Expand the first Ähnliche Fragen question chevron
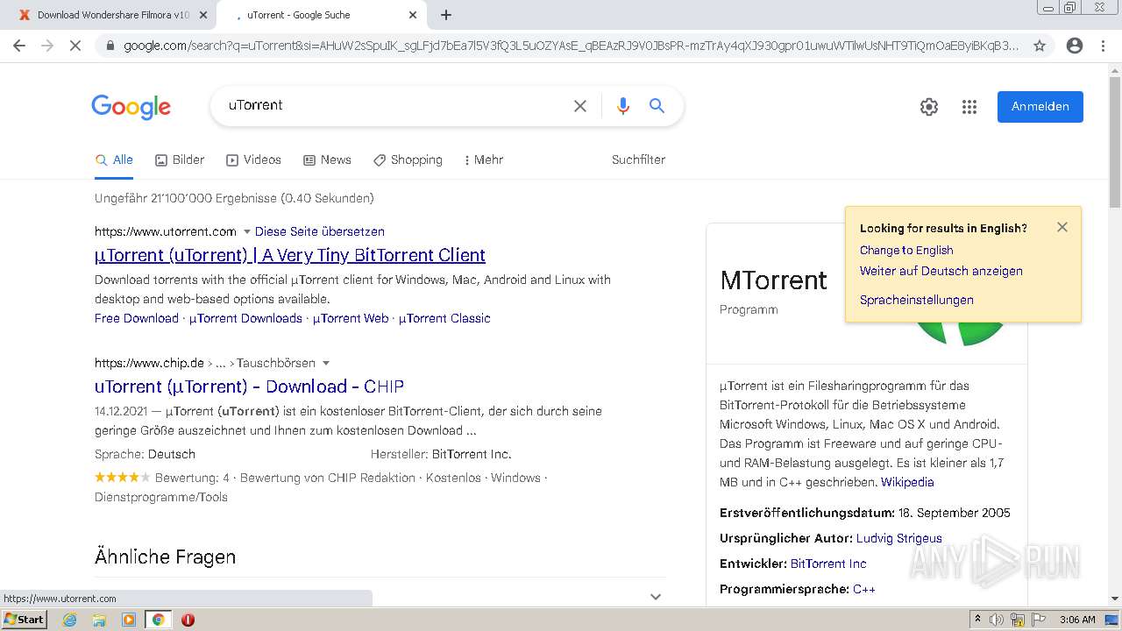1122x631 pixels. 655,596
